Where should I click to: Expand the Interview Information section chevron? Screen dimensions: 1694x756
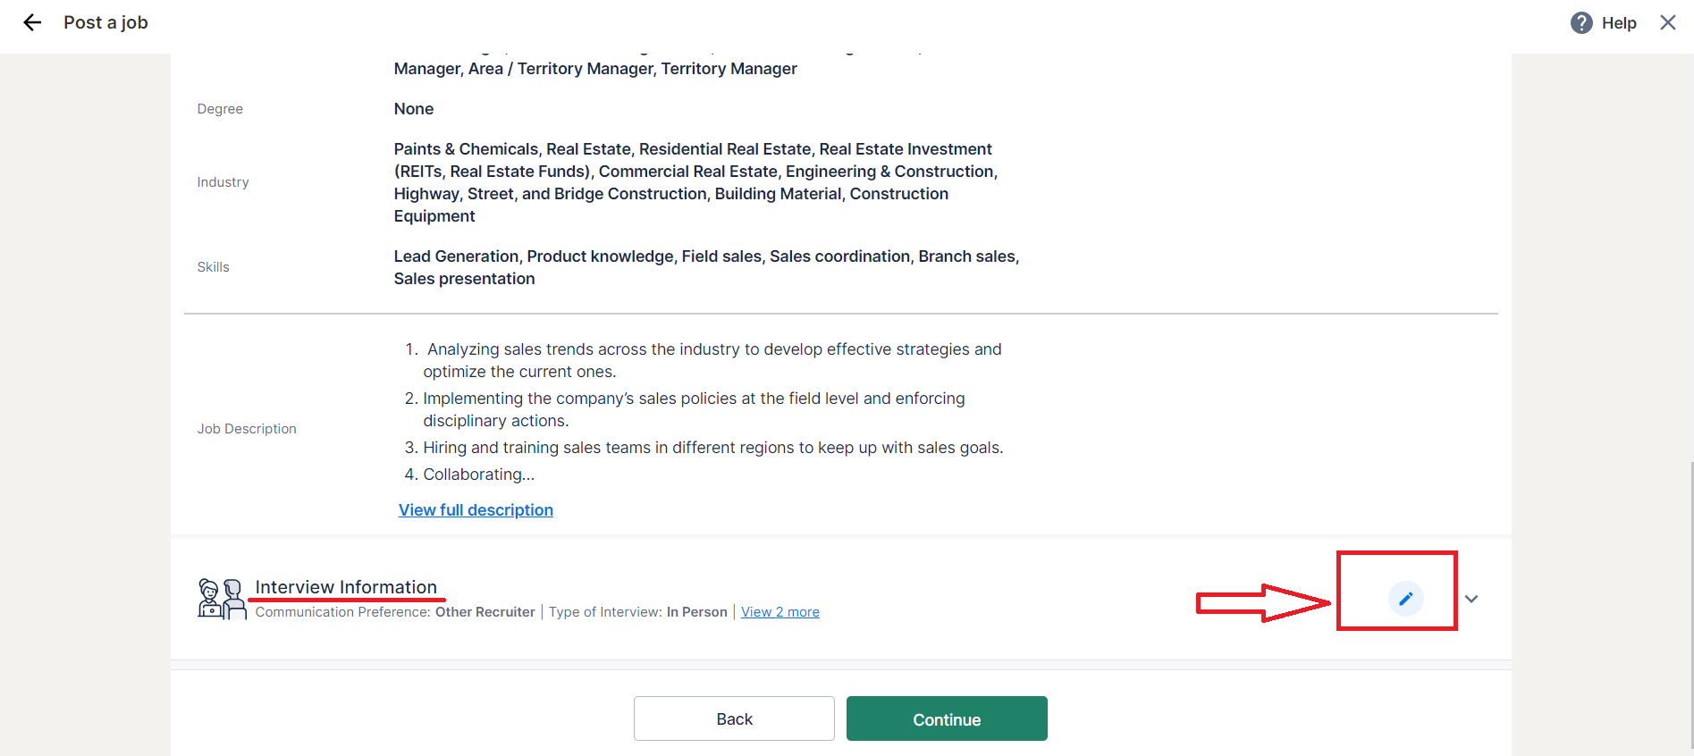[1471, 599]
